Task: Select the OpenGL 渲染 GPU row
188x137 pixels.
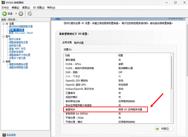Action: 117,85
